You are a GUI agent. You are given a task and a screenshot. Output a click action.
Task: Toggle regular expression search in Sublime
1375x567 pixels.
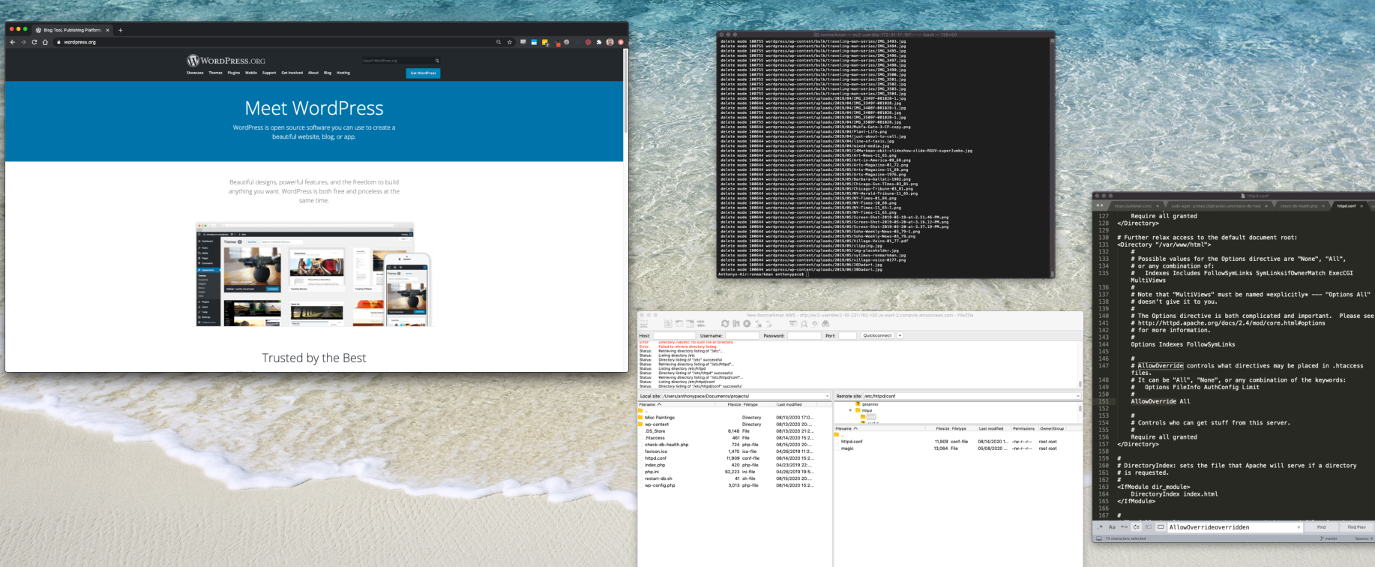[1100, 527]
